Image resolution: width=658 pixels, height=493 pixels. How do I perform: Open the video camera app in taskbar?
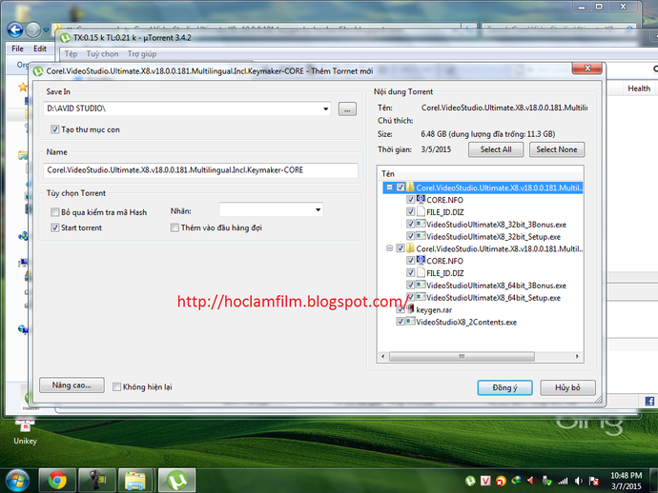(x=97, y=481)
